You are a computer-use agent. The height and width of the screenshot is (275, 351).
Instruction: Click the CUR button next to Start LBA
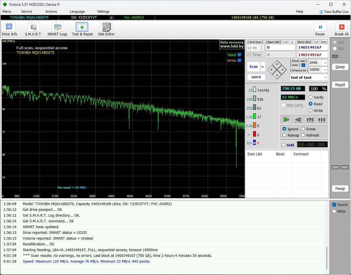285,42
